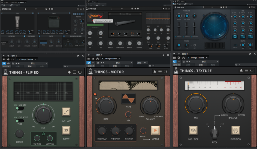This screenshot has width=257, height=149.
Task: Toggle Soft Clip in Flip EQ
Action: tap(66, 112)
